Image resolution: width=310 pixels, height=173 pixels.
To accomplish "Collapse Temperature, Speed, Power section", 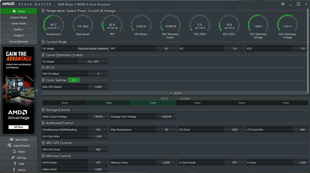I will click(x=43, y=11).
